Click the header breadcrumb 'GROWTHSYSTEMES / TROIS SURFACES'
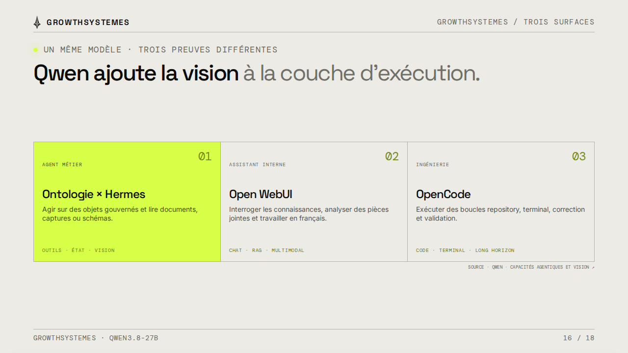Image resolution: width=628 pixels, height=353 pixels. pos(516,22)
